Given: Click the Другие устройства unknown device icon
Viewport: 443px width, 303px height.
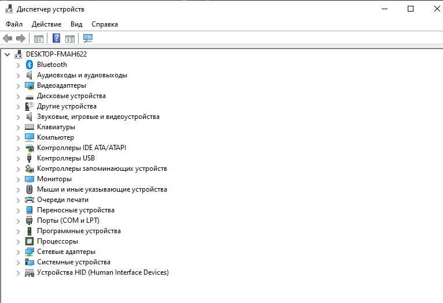Looking at the screenshot, I should tap(29, 106).
